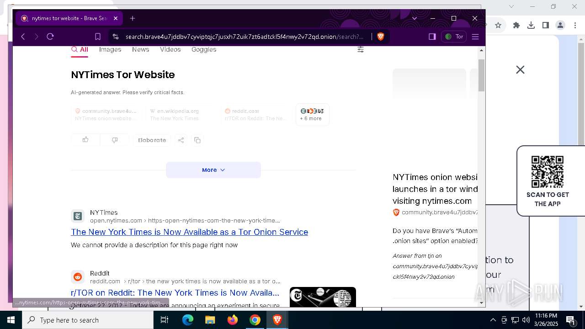This screenshot has height=329, width=585.
Task: Switch to Videos search tab
Action: coord(170,49)
